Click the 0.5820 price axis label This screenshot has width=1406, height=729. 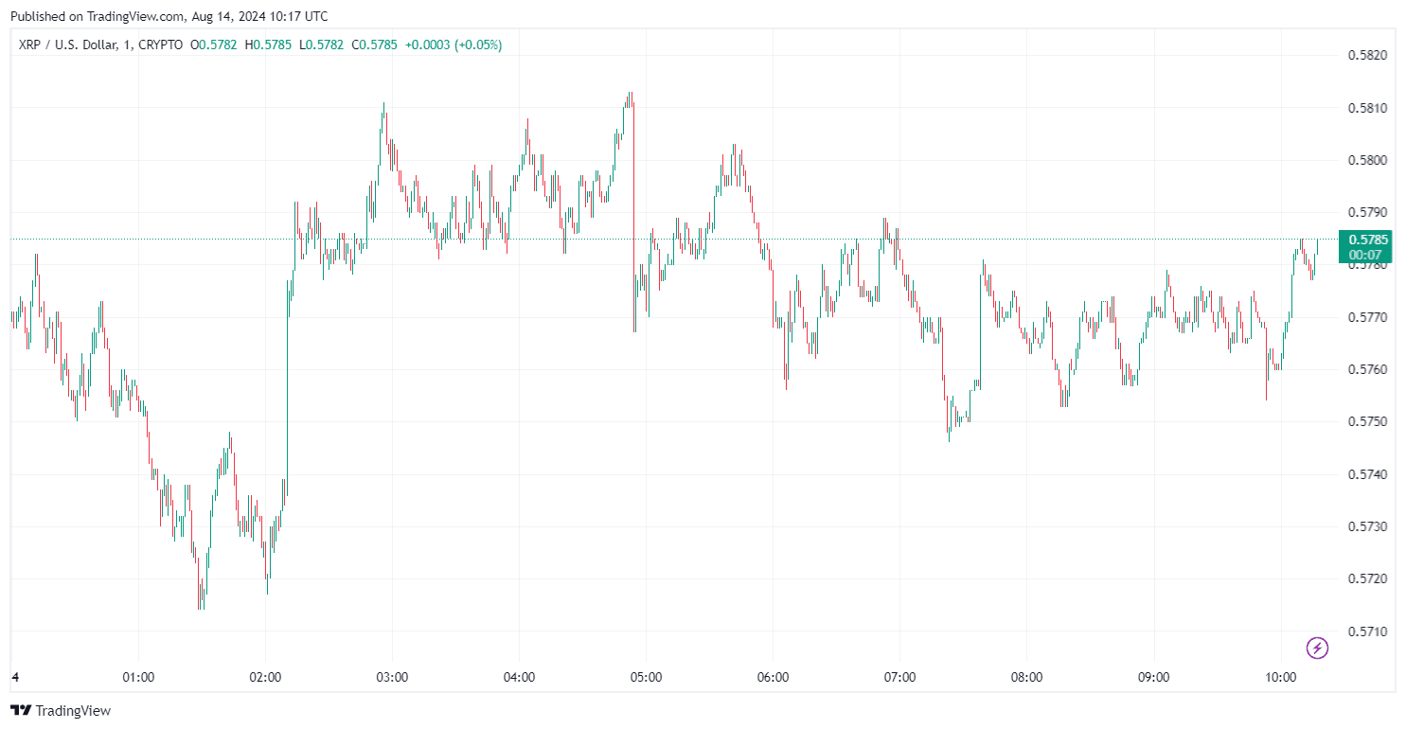pyautogui.click(x=1367, y=55)
